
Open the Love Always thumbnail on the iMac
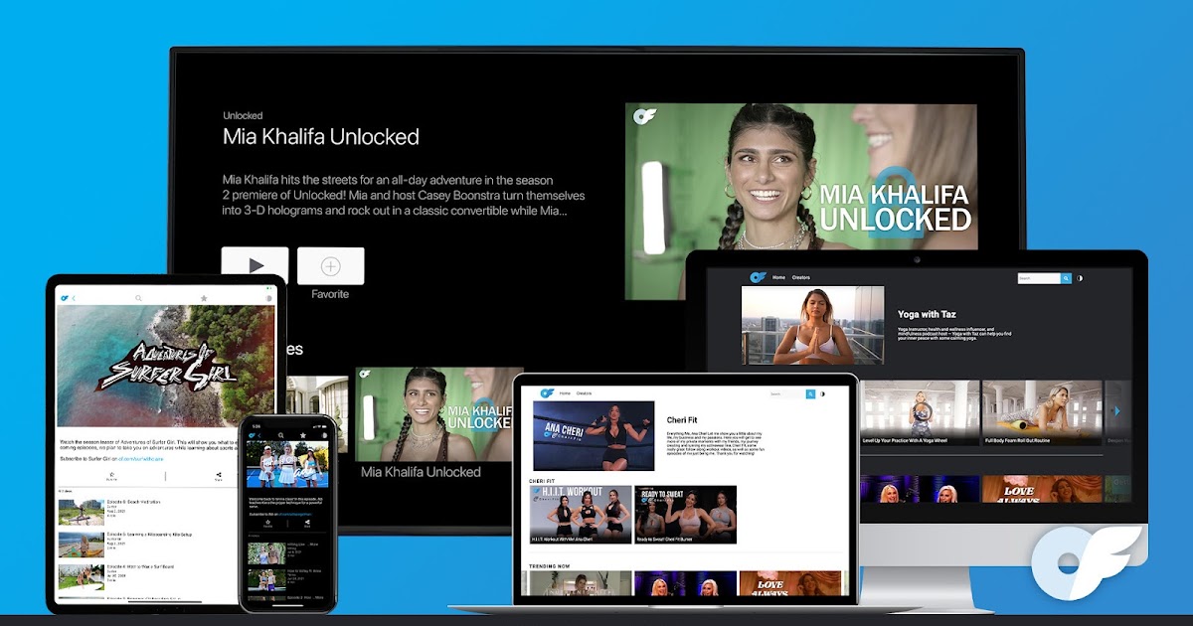[x=1042, y=489]
